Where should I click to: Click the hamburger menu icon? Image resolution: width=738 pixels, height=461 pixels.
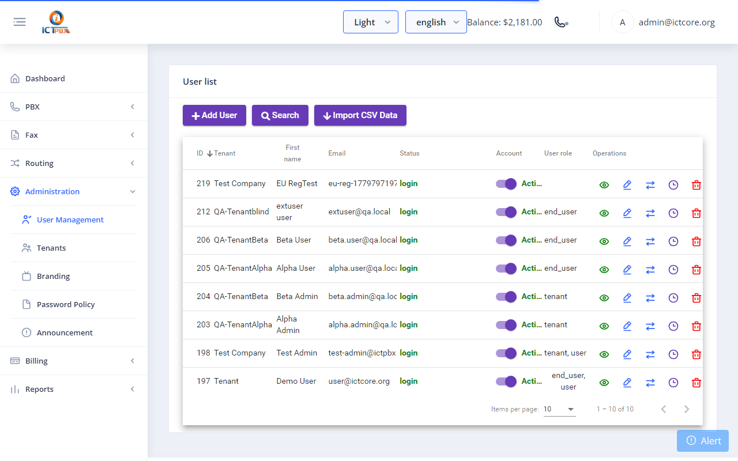tap(20, 22)
